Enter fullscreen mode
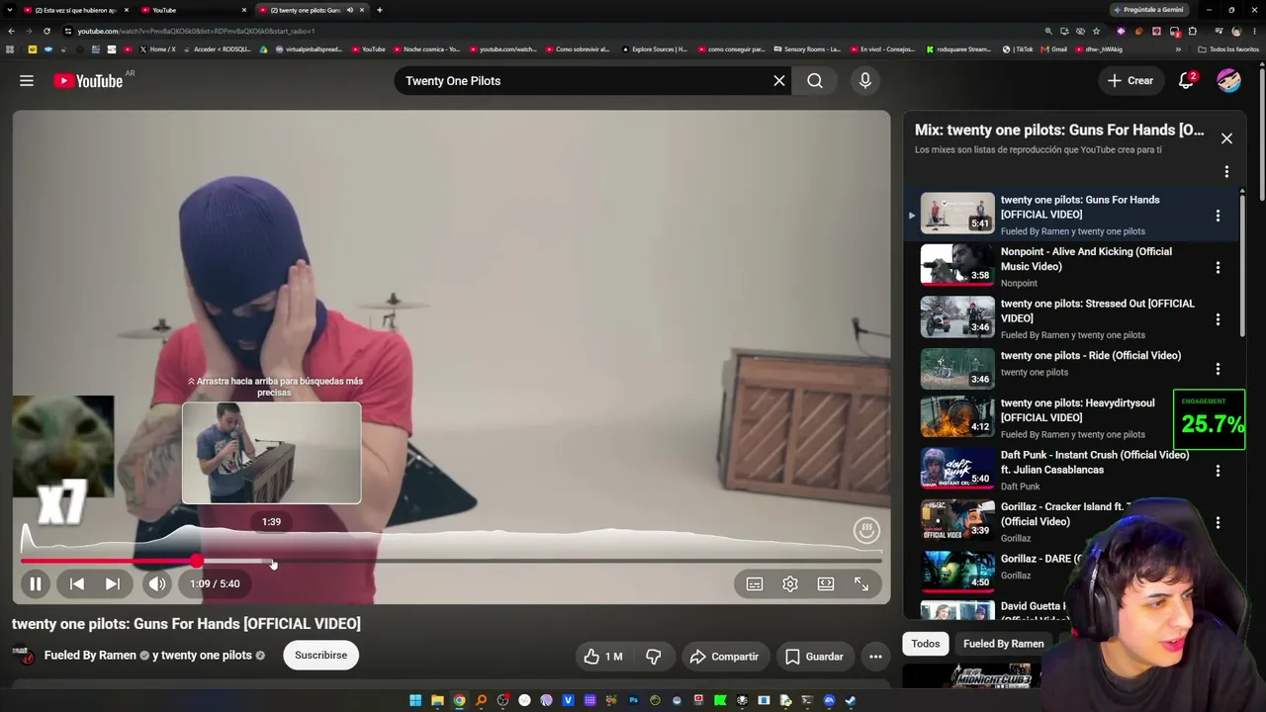Screen dimensions: 1266x712 coord(861,584)
